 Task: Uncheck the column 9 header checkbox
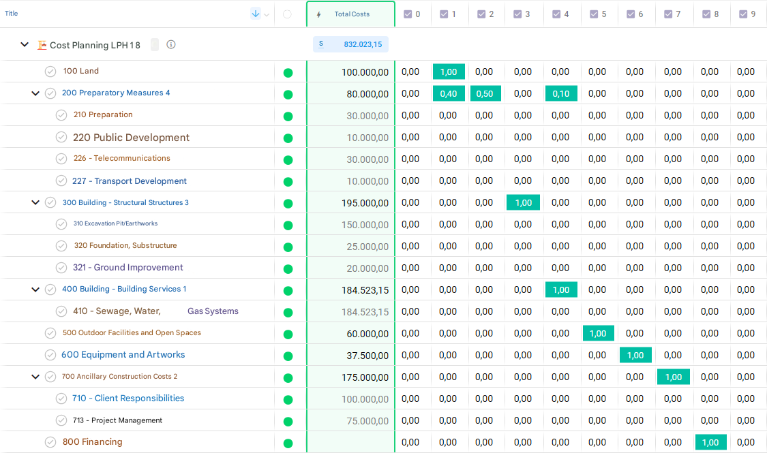tap(743, 14)
